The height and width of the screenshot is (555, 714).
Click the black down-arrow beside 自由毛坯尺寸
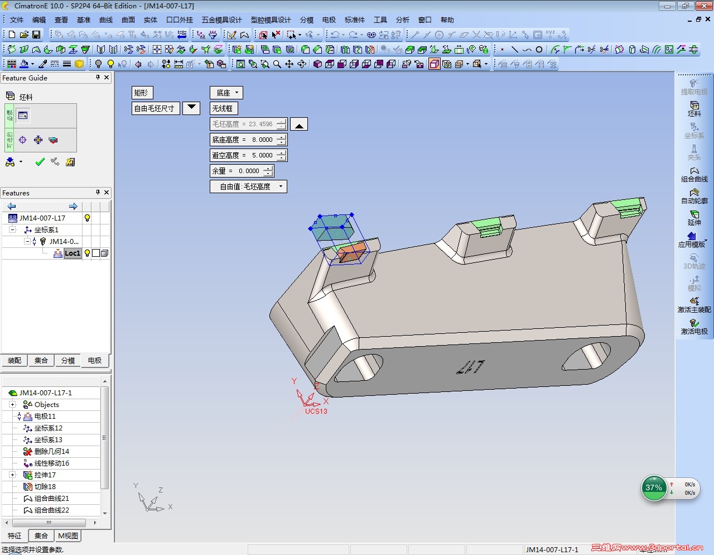click(x=191, y=108)
